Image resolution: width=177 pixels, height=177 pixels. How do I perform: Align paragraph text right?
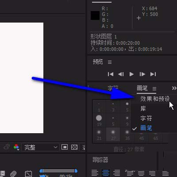pyautogui.click(x=116, y=173)
